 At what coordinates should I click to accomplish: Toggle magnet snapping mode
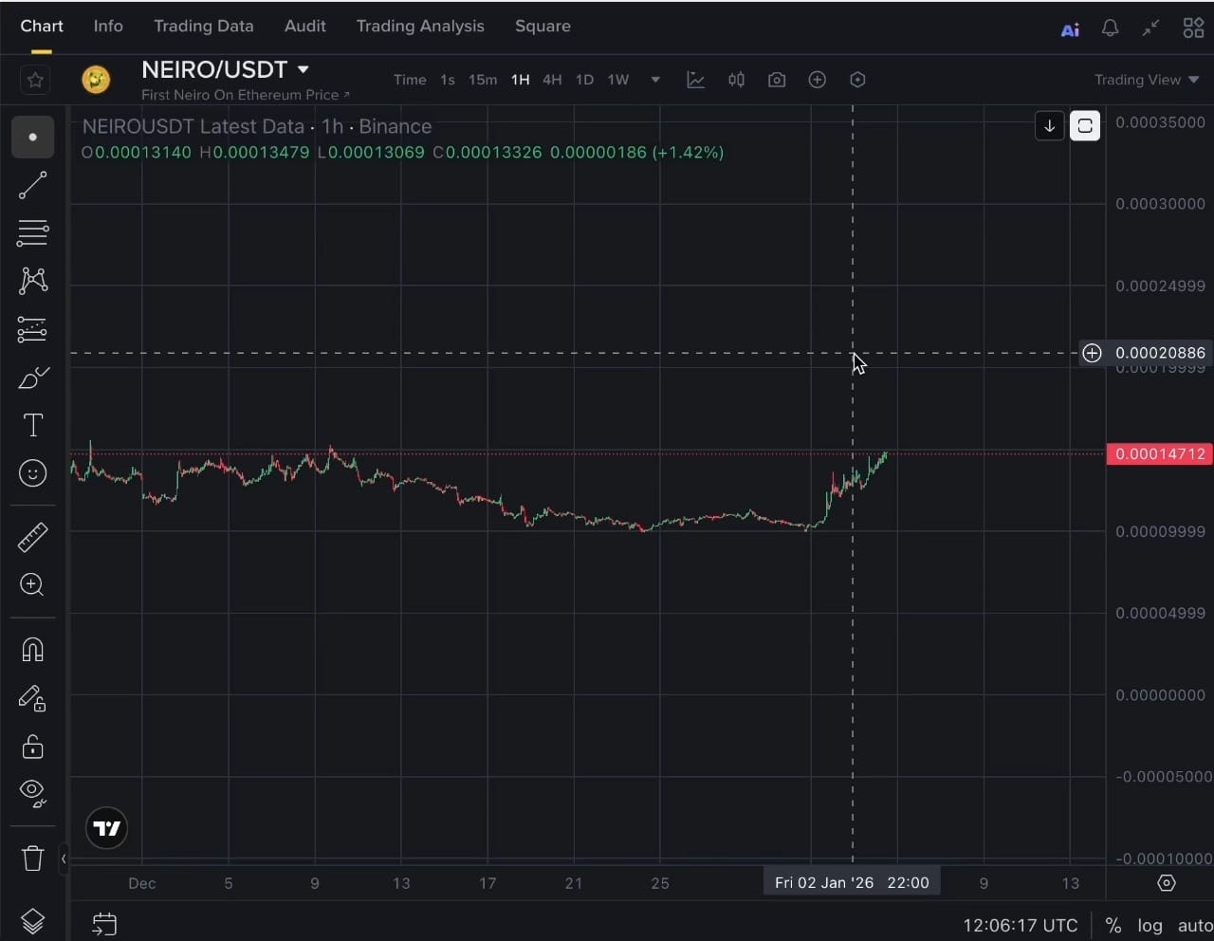point(32,650)
